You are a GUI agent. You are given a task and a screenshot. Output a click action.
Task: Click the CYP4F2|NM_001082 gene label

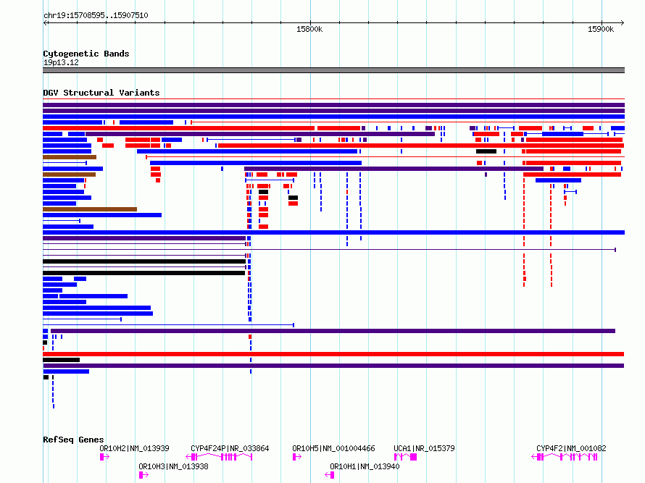[x=571, y=448]
